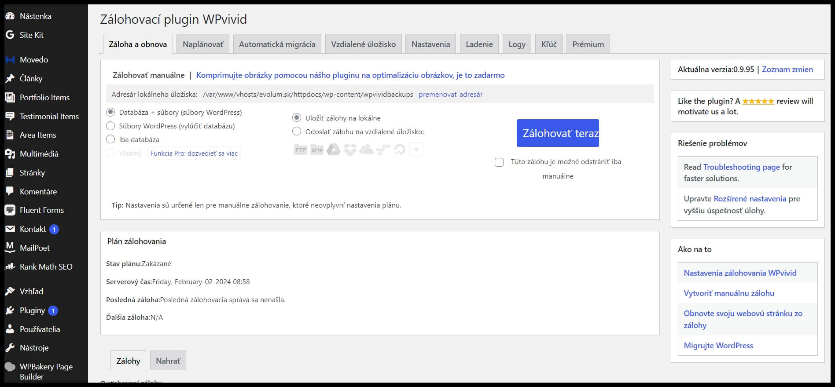Choose "Uložiť zálohy na lokálne" radio
The height and width of the screenshot is (387, 835).
[x=297, y=118]
